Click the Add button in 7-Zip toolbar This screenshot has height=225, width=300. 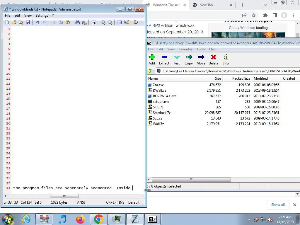click(x=152, y=59)
